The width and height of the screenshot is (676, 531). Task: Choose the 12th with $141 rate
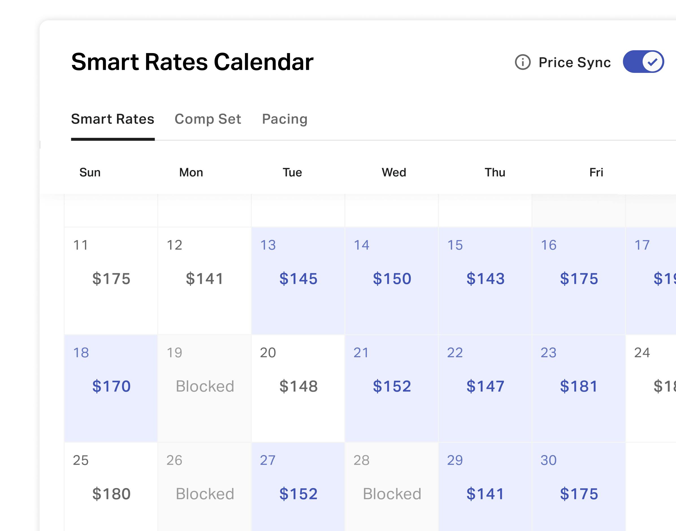[205, 281]
